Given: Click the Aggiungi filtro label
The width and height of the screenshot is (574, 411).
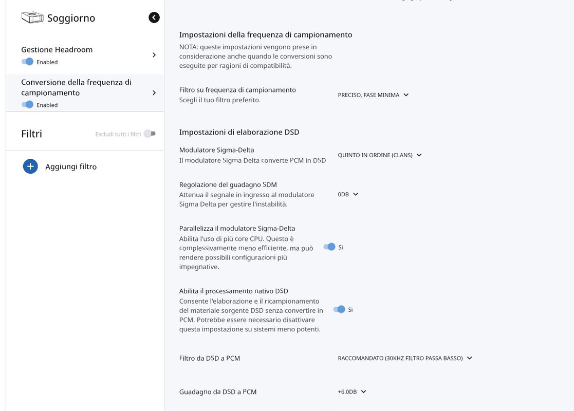Looking at the screenshot, I should 71,167.
